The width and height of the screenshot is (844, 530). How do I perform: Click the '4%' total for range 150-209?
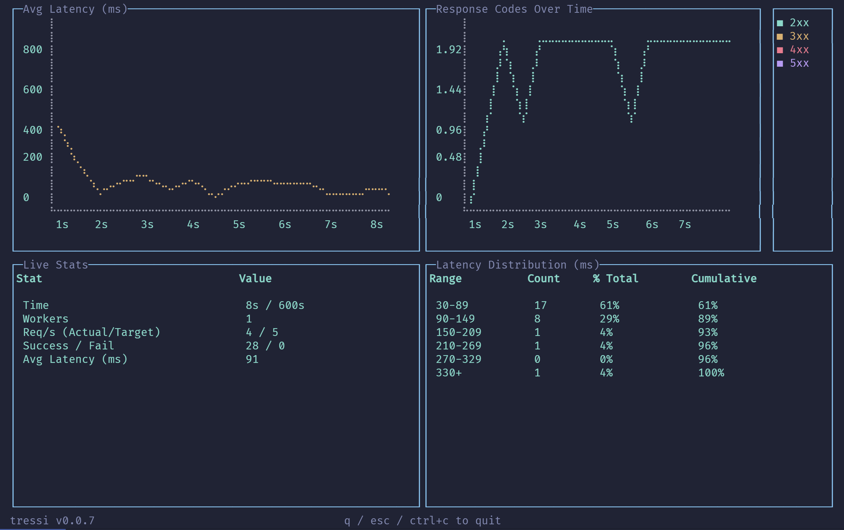pos(606,332)
